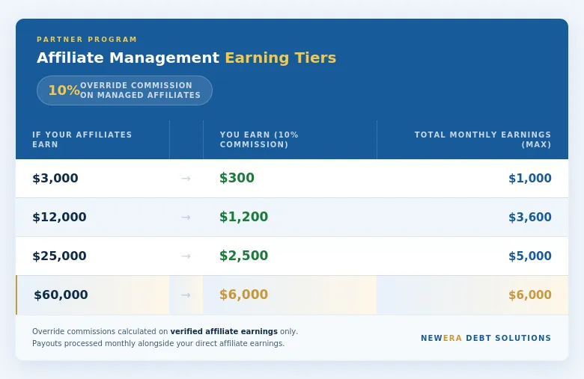Click the NewEra Debt Solutions logo
584x379 pixels.
tap(486, 338)
